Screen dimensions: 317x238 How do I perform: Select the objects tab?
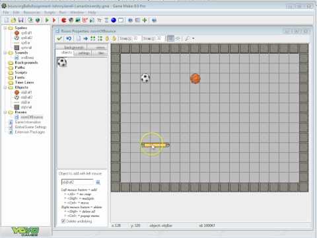[x=65, y=53]
